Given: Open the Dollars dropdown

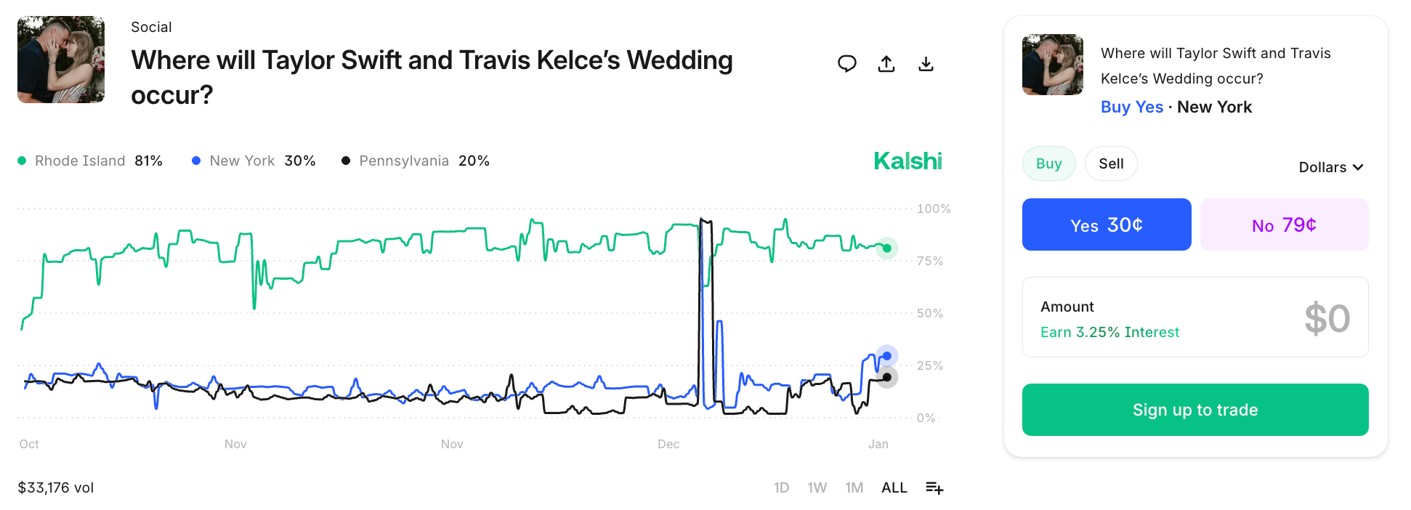Looking at the screenshot, I should point(1330,167).
